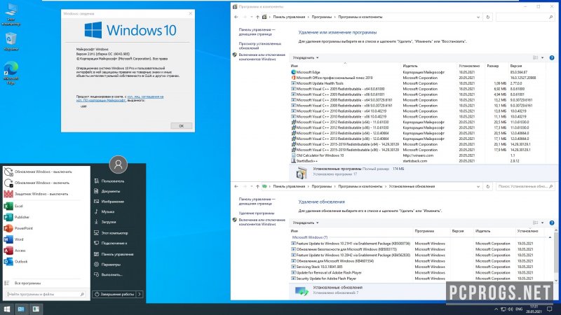Open help in Installed Updates window
The height and width of the screenshot is (315, 561).
(552, 223)
